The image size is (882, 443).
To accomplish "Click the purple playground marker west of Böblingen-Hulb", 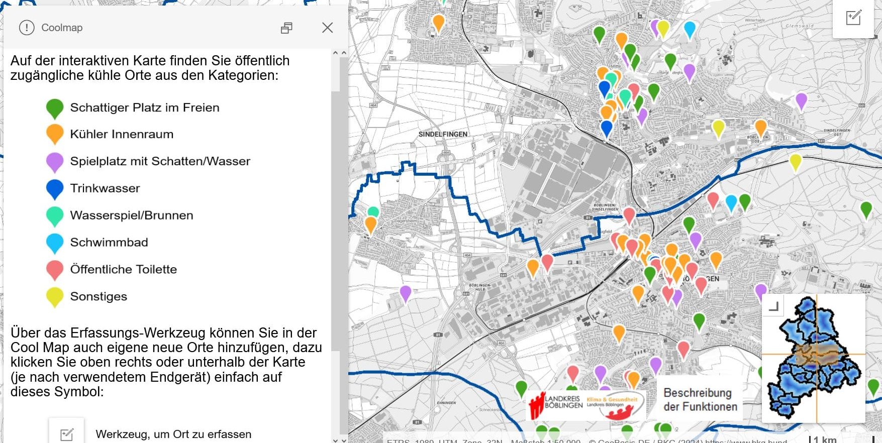I will pos(406,292).
